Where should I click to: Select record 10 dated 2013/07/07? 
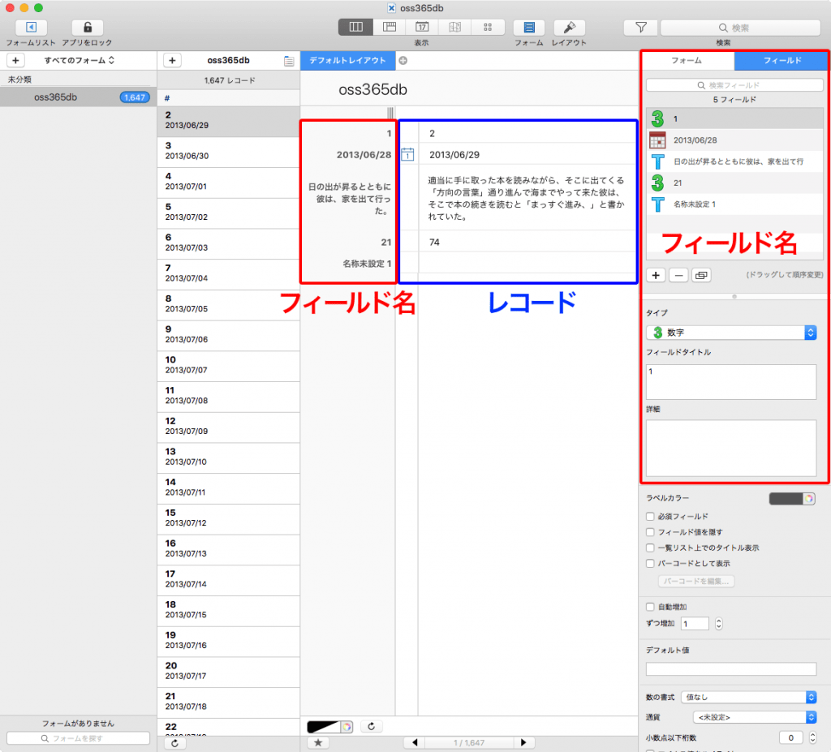point(228,367)
